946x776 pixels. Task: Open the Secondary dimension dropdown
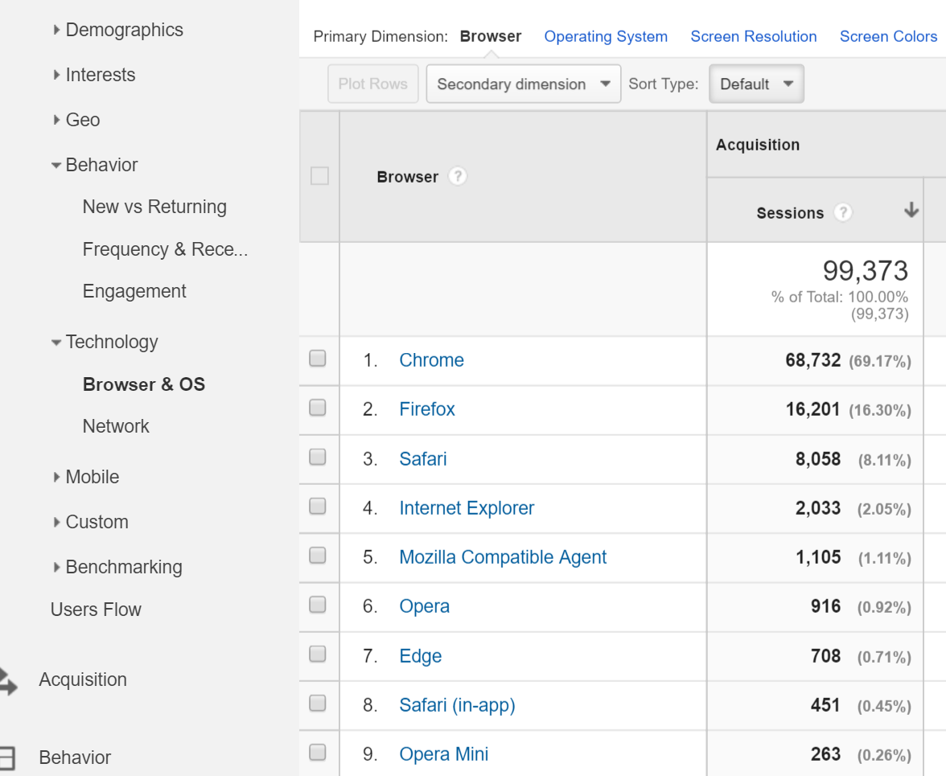coord(523,84)
